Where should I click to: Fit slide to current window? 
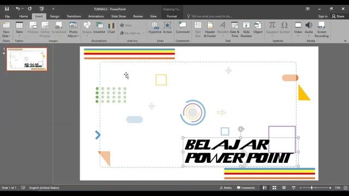(x=345, y=188)
